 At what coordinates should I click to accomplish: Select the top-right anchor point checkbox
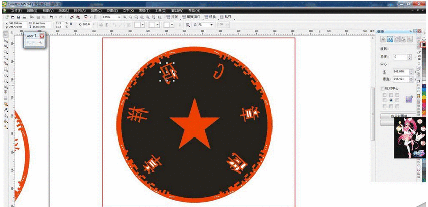coord(397,95)
